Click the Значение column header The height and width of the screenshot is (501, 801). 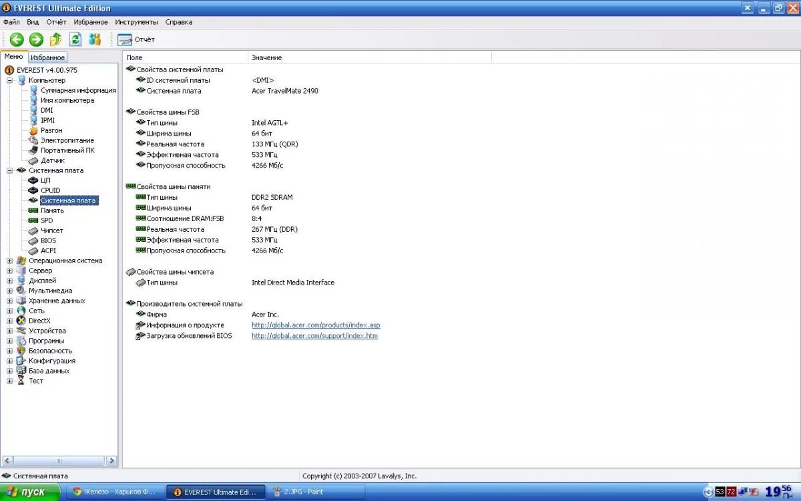click(369, 57)
